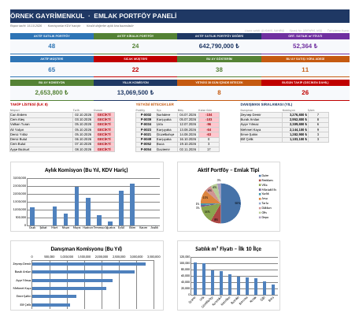Click the 'AKTİF SATILIK PORTFÖY' card label

coord(52,36)
